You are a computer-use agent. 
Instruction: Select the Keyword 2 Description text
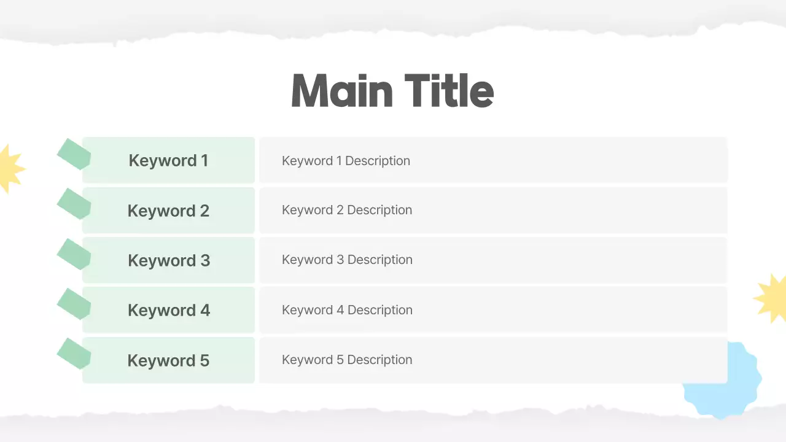pos(347,210)
